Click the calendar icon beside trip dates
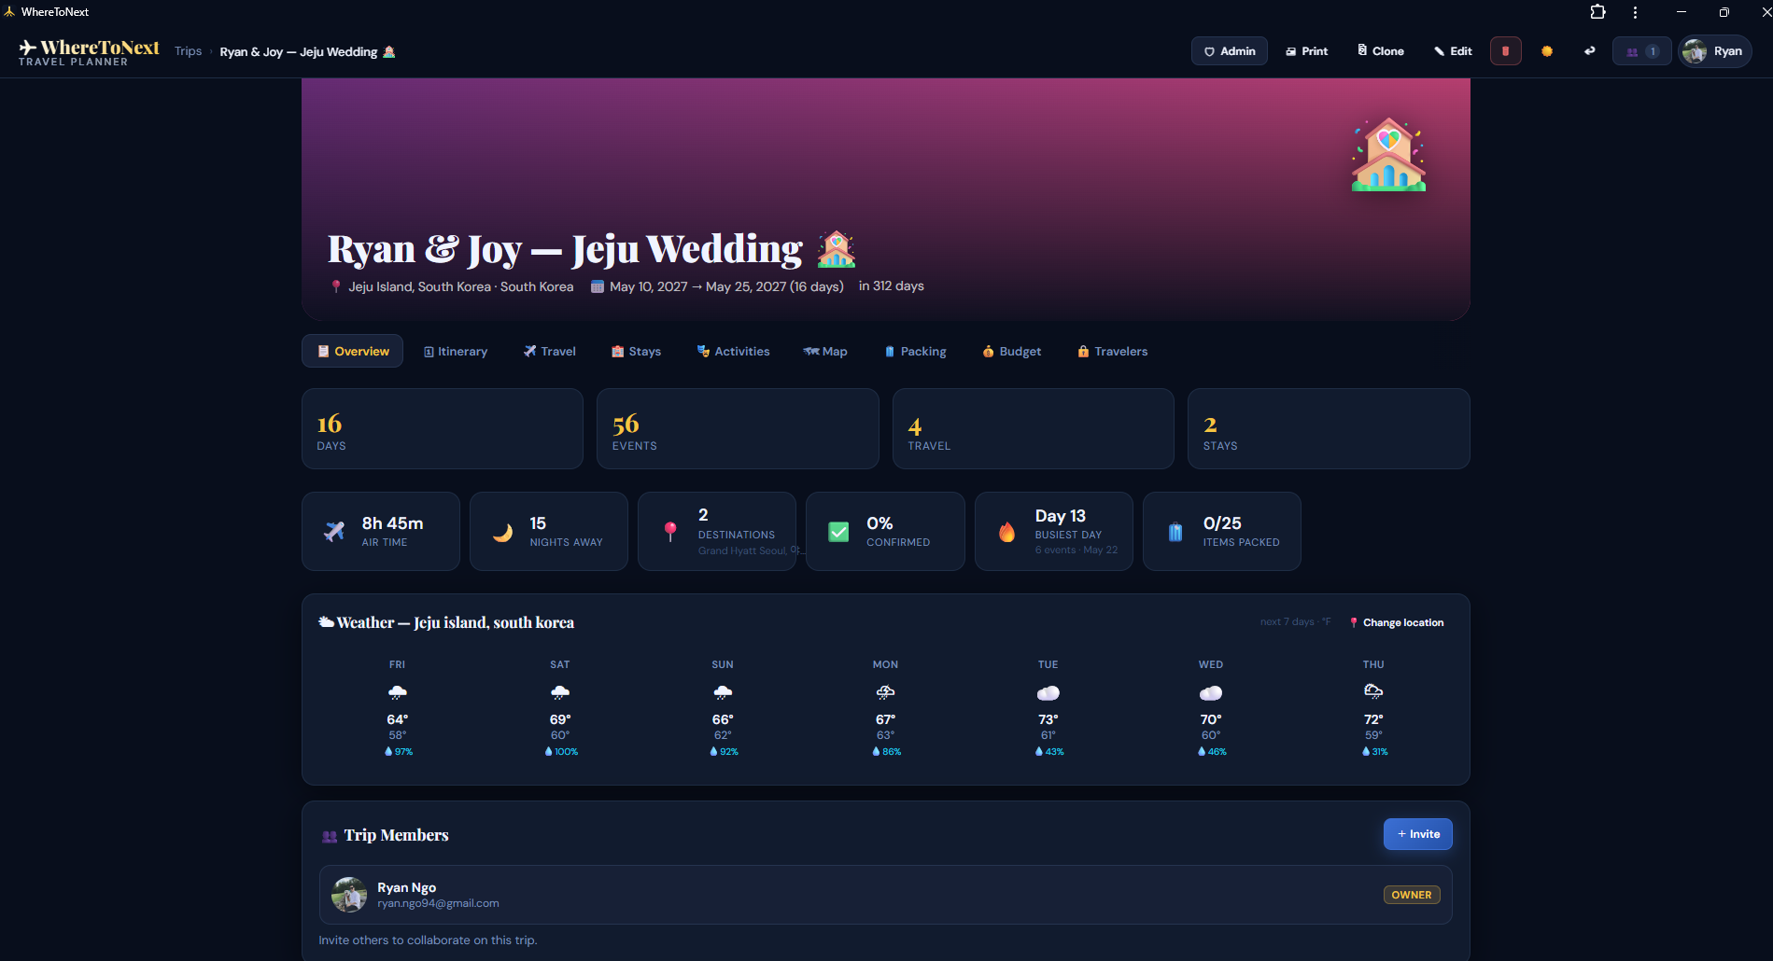 (598, 286)
